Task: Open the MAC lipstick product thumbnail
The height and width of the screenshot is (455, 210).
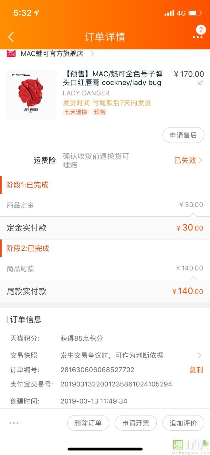Action: point(31,94)
